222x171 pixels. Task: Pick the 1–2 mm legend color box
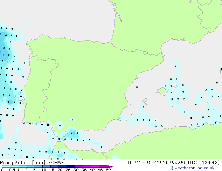22,166
